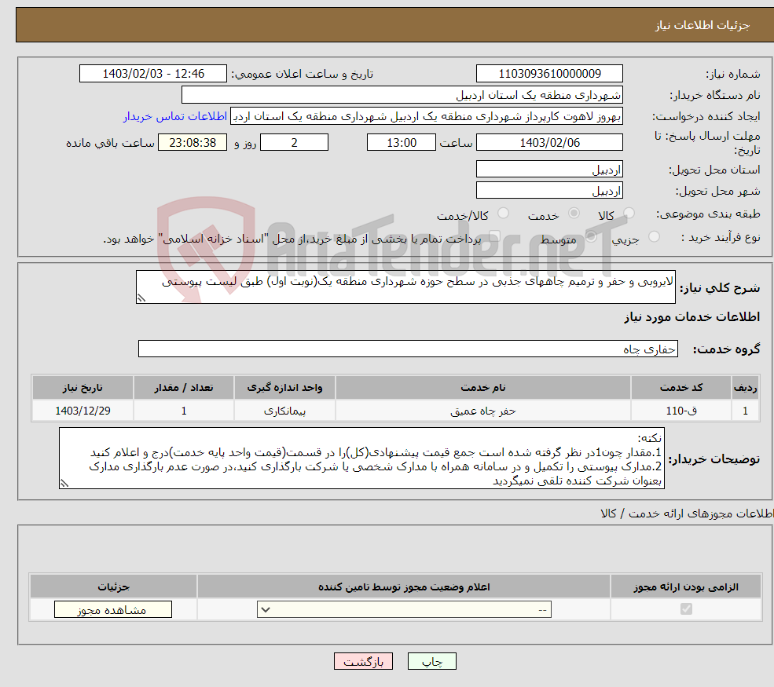
Task: Click the general need description text area
Action: point(405,287)
